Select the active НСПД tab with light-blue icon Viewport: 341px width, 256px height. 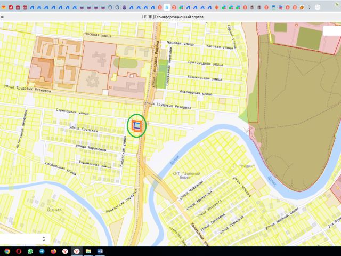tap(167, 7)
